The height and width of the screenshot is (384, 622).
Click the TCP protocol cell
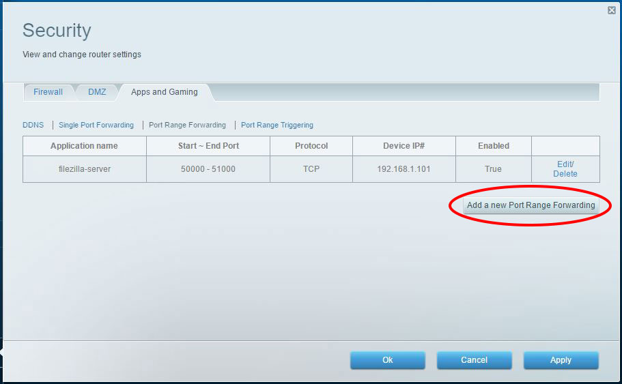311,169
